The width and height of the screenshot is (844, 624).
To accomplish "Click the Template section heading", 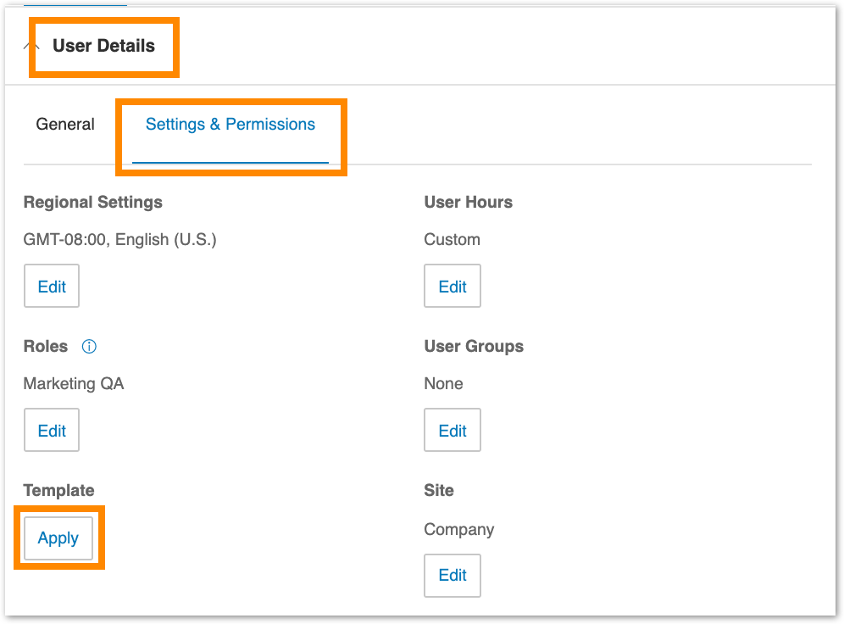I will click(x=58, y=490).
